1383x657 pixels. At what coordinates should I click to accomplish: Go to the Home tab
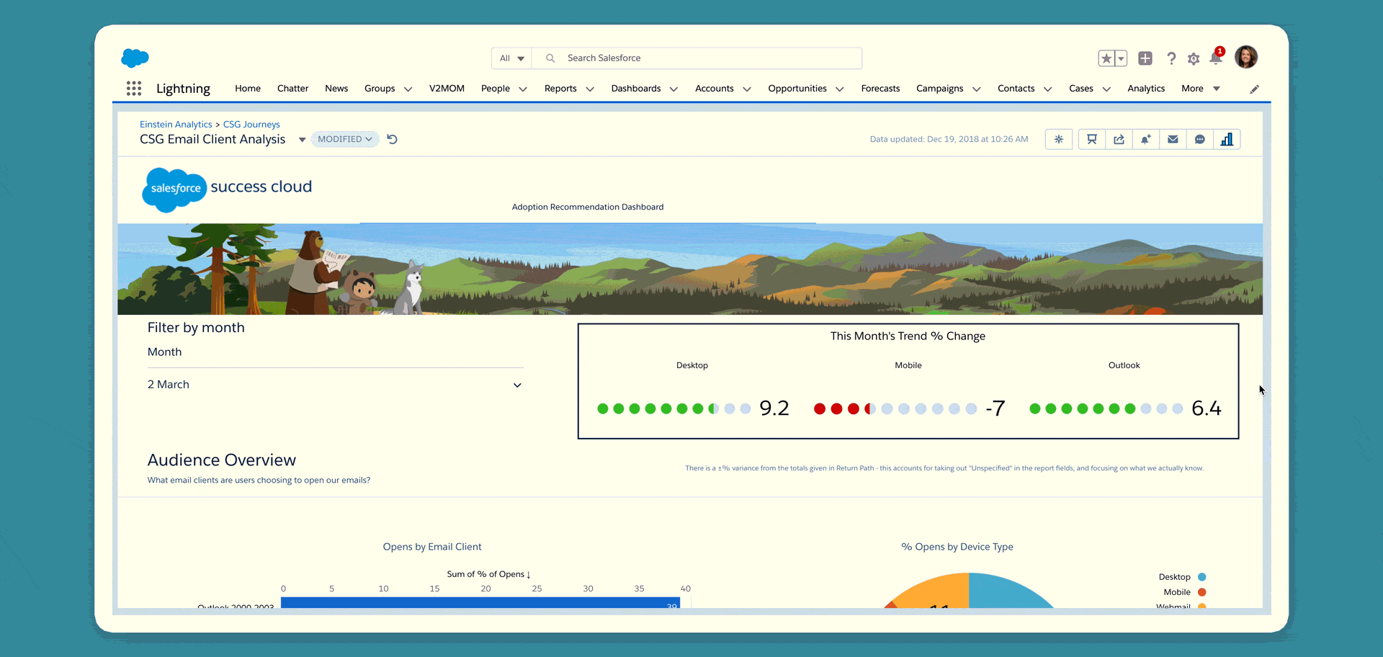(x=248, y=89)
